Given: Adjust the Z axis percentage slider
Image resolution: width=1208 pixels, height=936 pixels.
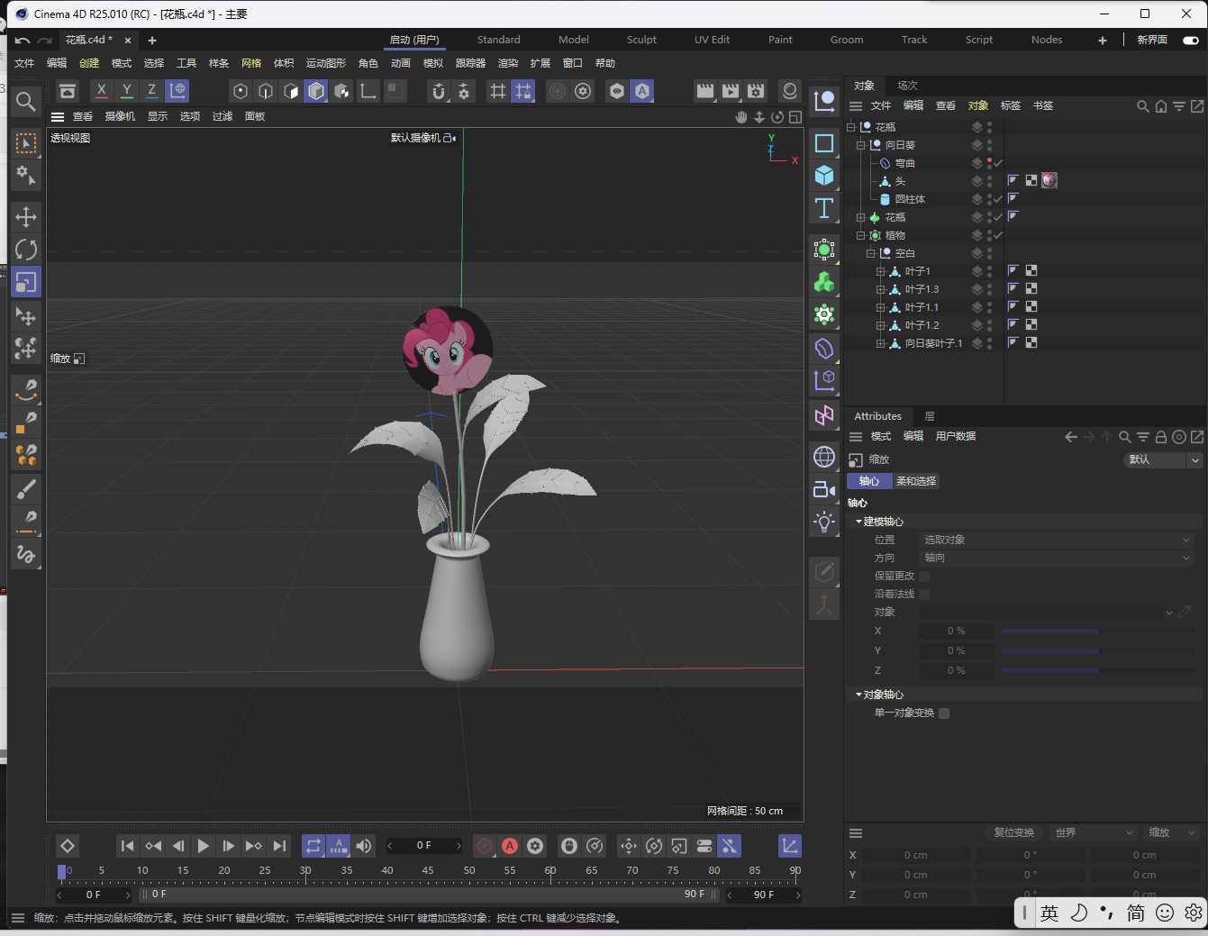Looking at the screenshot, I should [1097, 670].
